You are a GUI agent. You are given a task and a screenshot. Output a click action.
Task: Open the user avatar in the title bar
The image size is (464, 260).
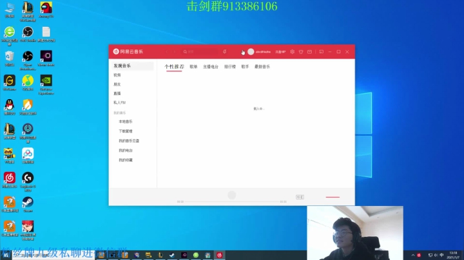click(251, 51)
